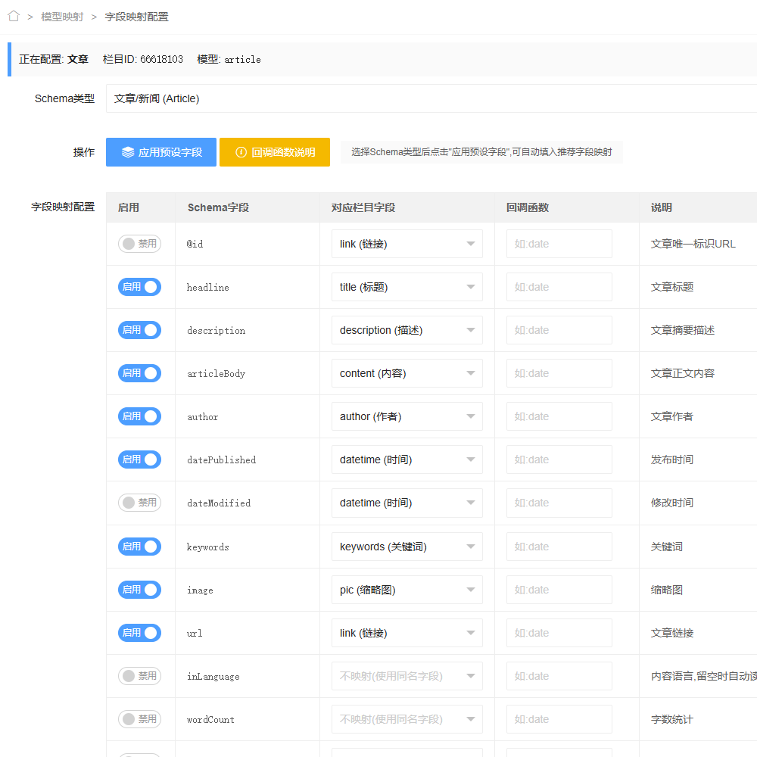Open the content (内容) dropdown for articleBody

coord(407,373)
